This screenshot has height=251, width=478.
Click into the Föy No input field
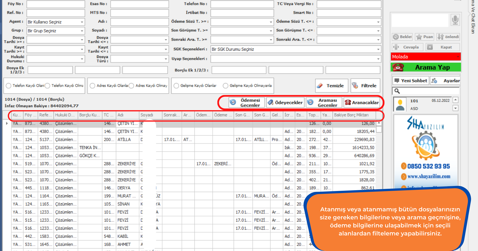(56, 4)
